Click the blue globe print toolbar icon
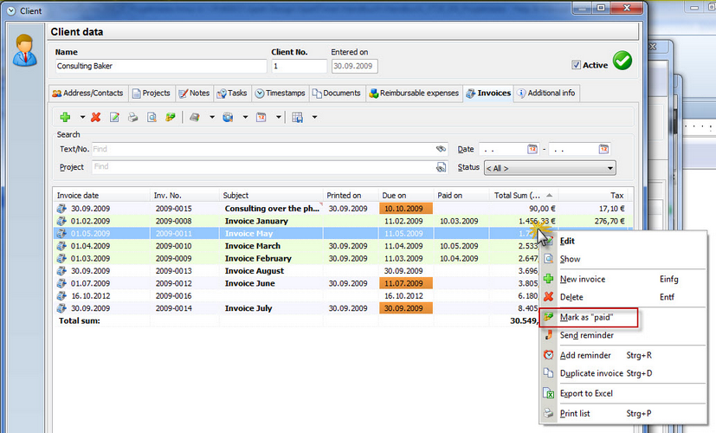 click(228, 118)
